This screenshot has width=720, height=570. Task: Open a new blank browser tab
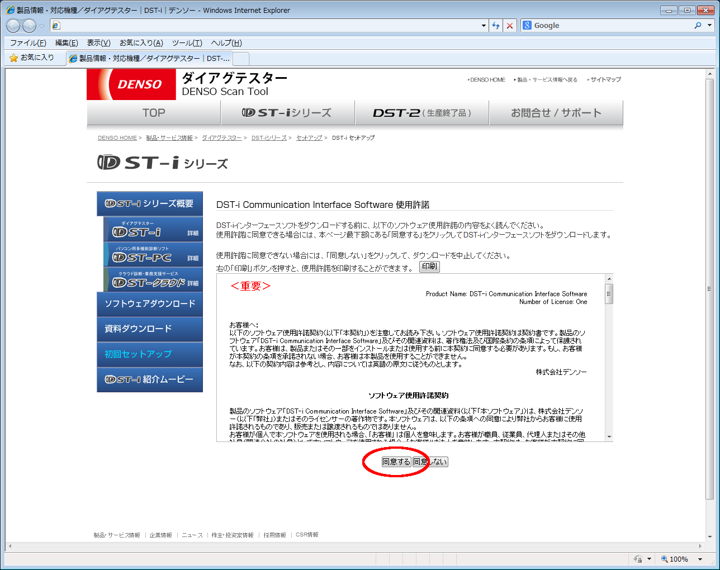pos(241,59)
